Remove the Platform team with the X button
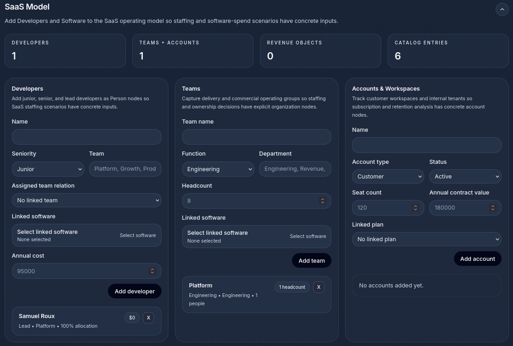This screenshot has height=346, width=513. [x=319, y=287]
